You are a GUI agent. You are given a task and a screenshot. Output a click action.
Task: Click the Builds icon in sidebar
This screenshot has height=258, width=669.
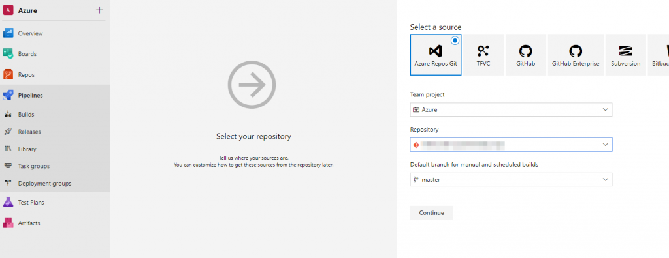click(8, 115)
